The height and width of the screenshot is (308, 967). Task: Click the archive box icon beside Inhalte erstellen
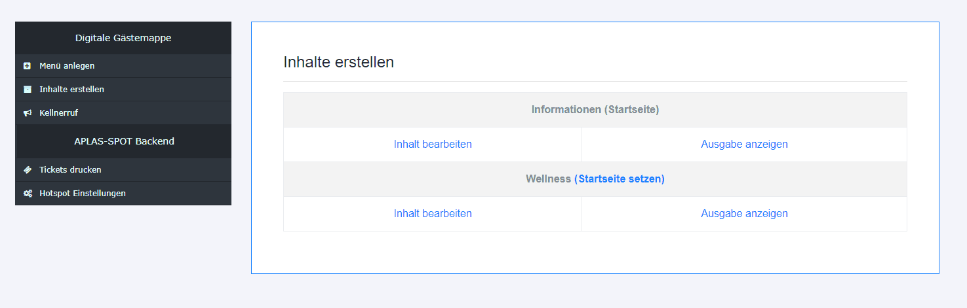(x=27, y=90)
